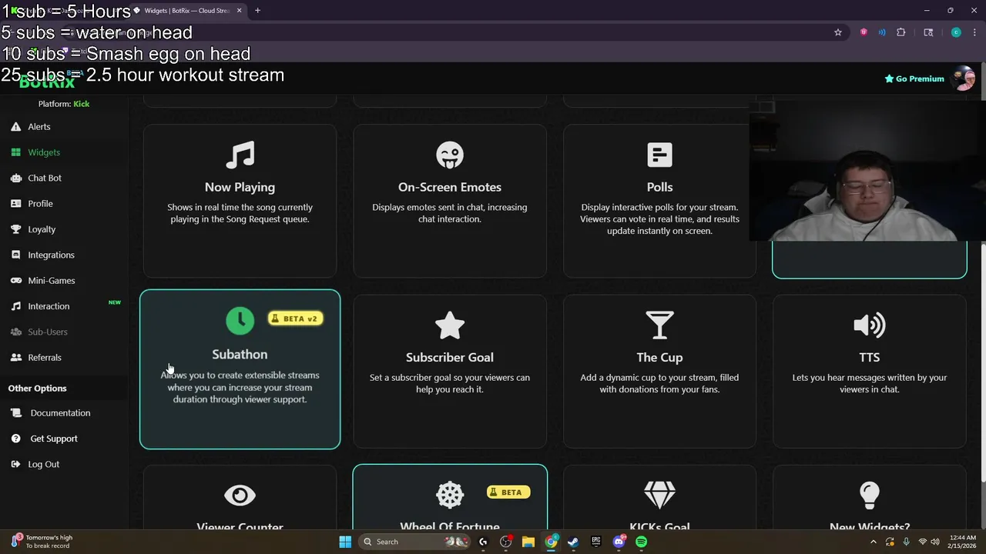Expand the hidden system tray icons
Viewport: 986px width, 554px height.
[874, 542]
